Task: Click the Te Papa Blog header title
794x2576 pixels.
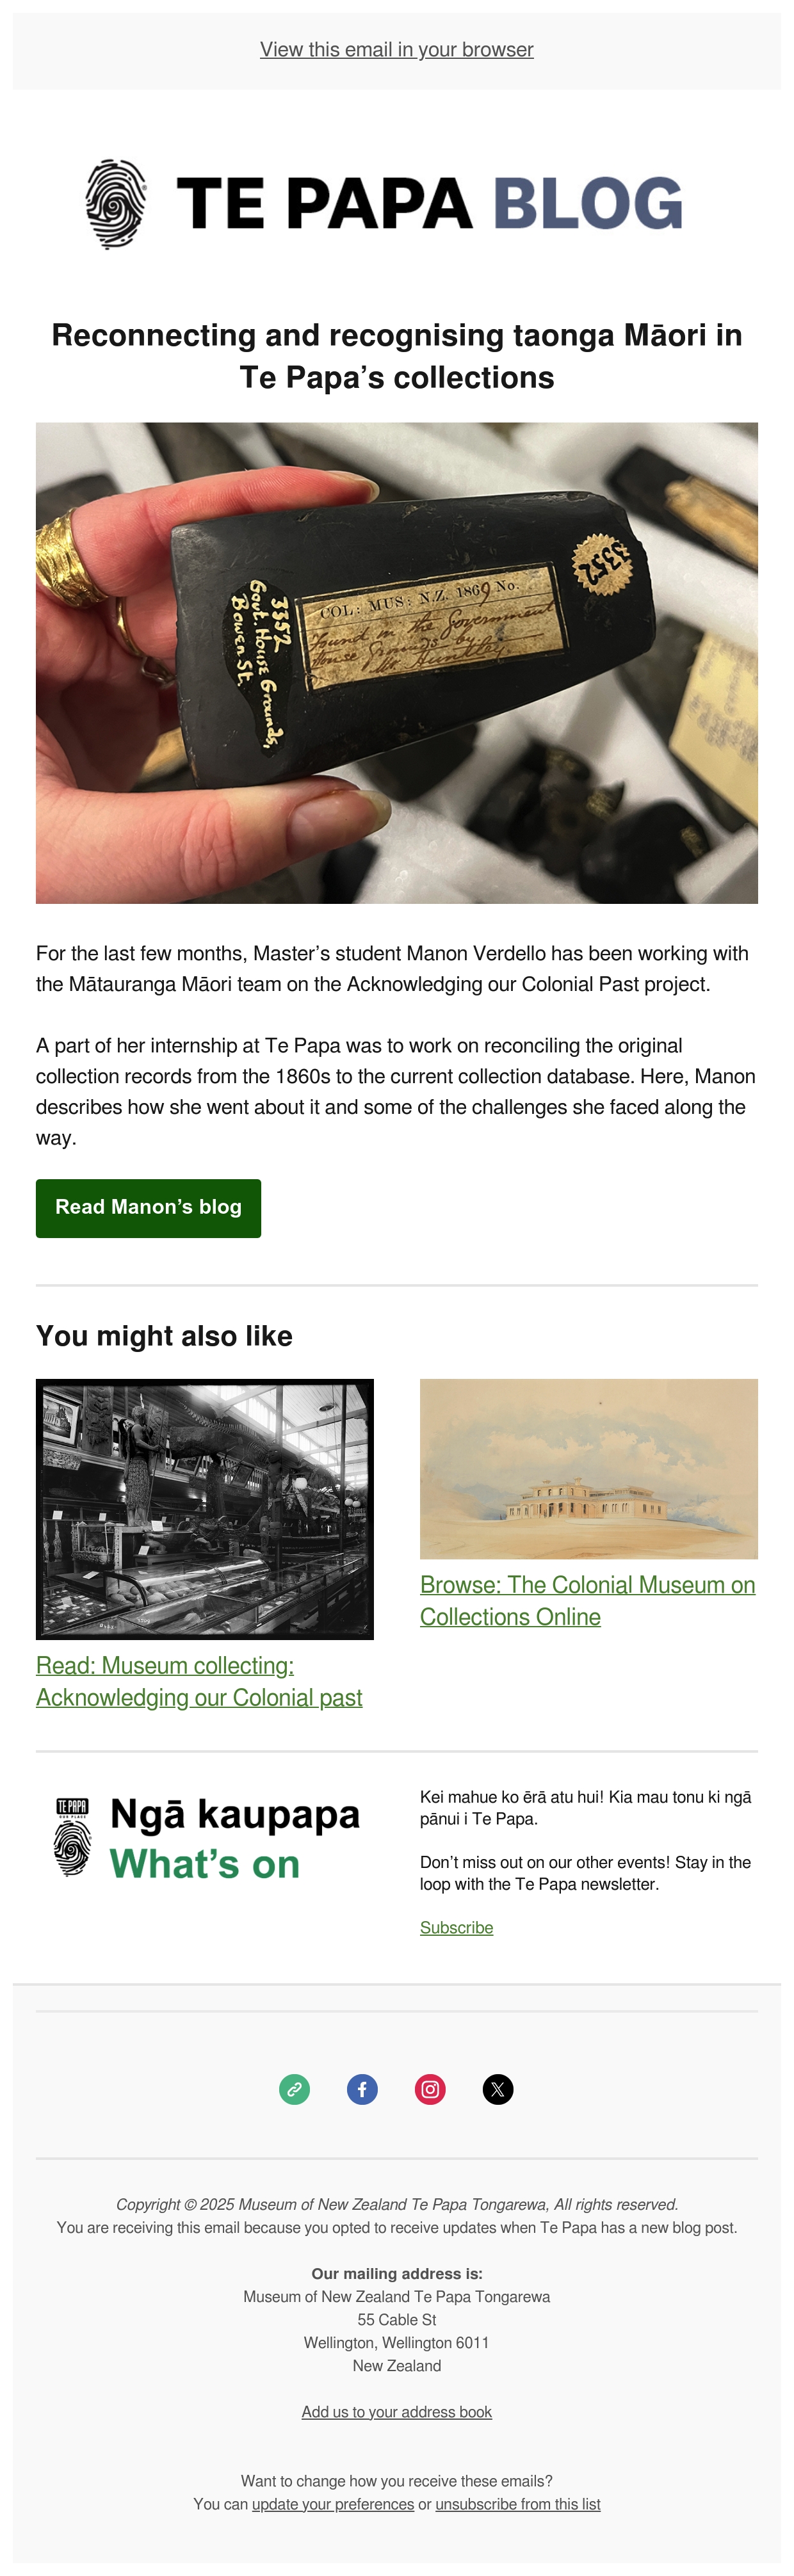Action: point(429,204)
